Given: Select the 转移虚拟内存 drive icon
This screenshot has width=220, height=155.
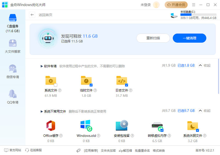Looking at the screenshot, I should point(157,126).
